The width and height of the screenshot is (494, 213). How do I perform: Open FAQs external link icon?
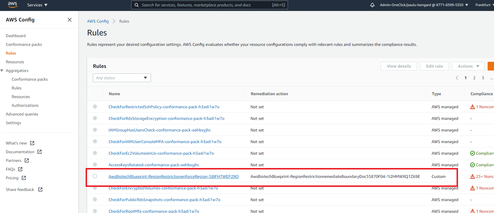(x=20, y=169)
